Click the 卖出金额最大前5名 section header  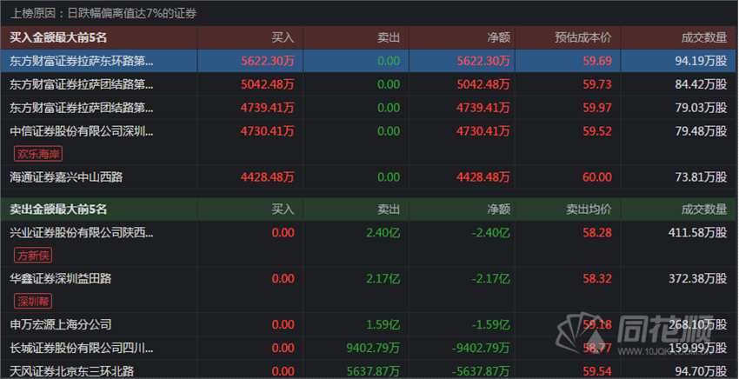pos(58,209)
